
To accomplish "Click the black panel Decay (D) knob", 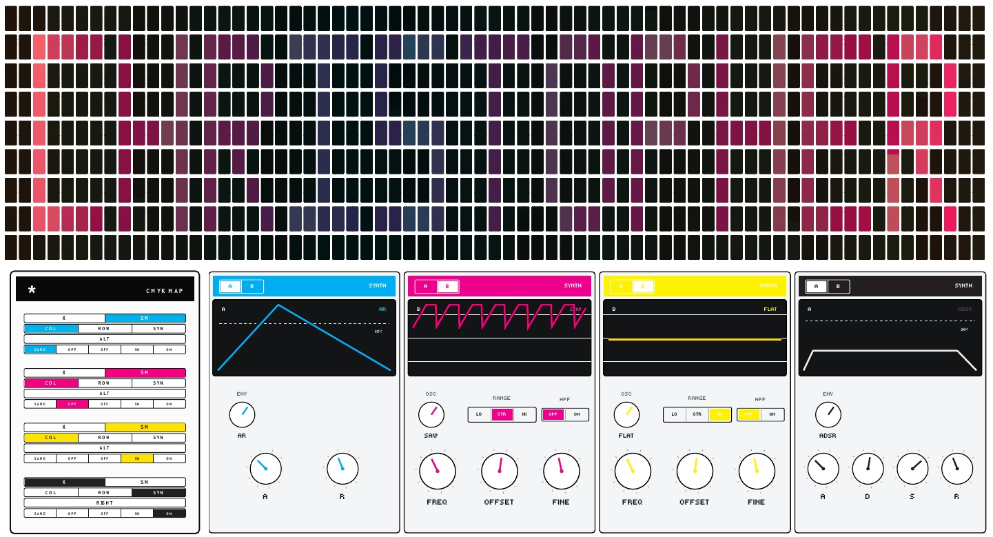I will pyautogui.click(x=868, y=468).
